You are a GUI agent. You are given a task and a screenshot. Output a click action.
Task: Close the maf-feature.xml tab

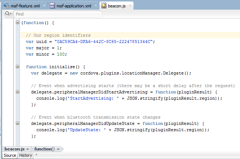(44, 5)
